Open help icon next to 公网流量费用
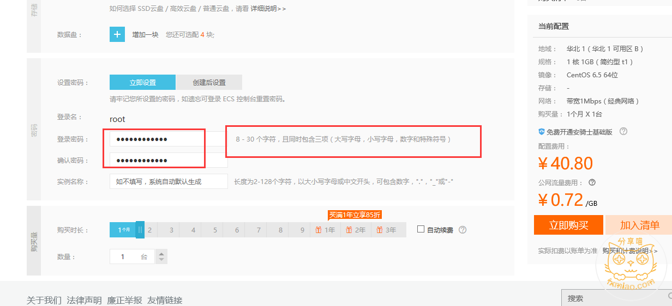The image size is (672, 306). coord(592,182)
